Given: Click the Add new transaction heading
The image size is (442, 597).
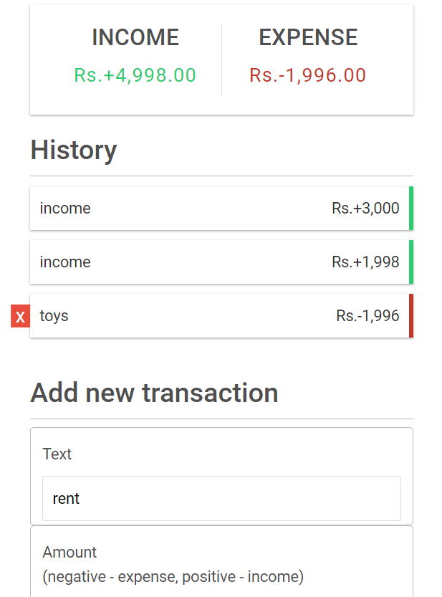Looking at the screenshot, I should click(154, 393).
